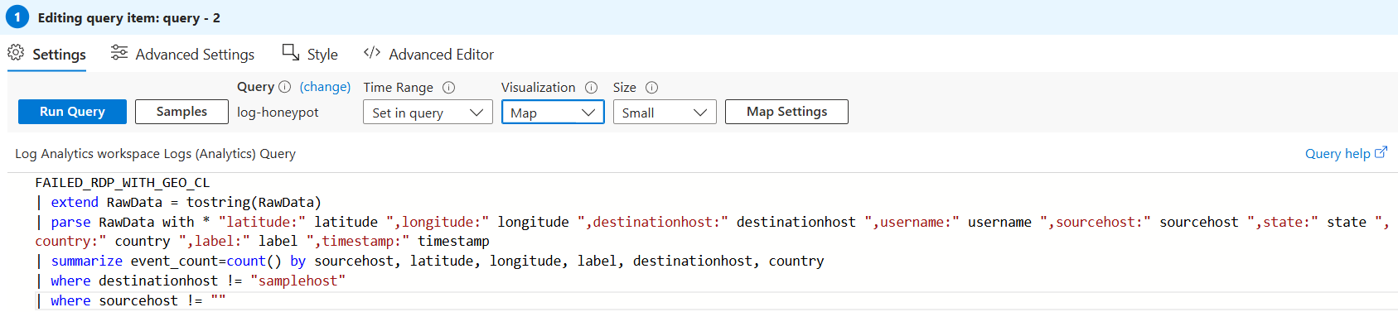Click the Run Query button
1398x312 pixels.
[72, 112]
